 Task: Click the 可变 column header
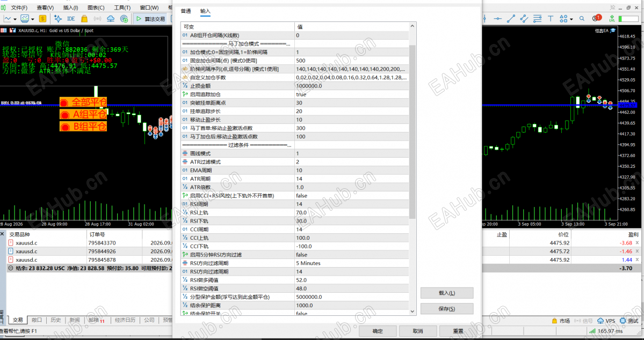click(238, 27)
